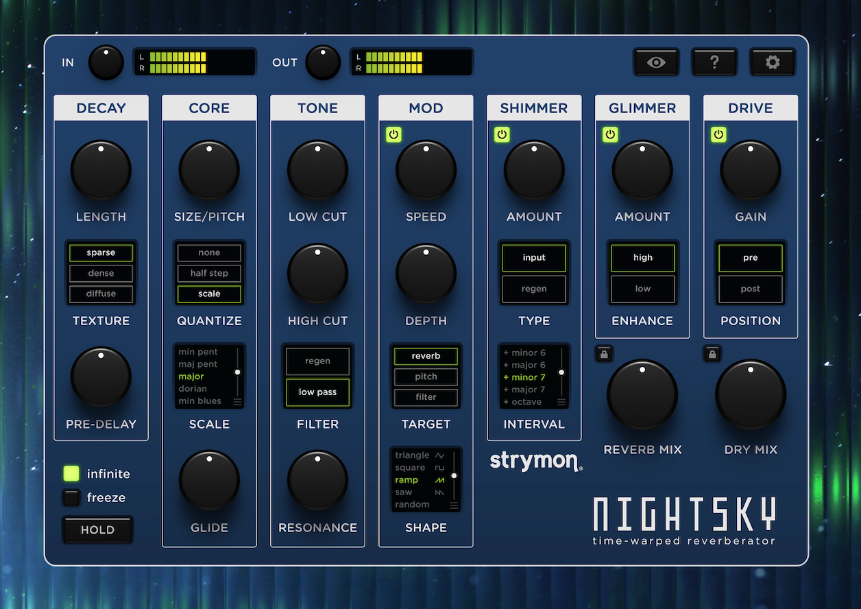Click the OUT level knob

point(323,62)
